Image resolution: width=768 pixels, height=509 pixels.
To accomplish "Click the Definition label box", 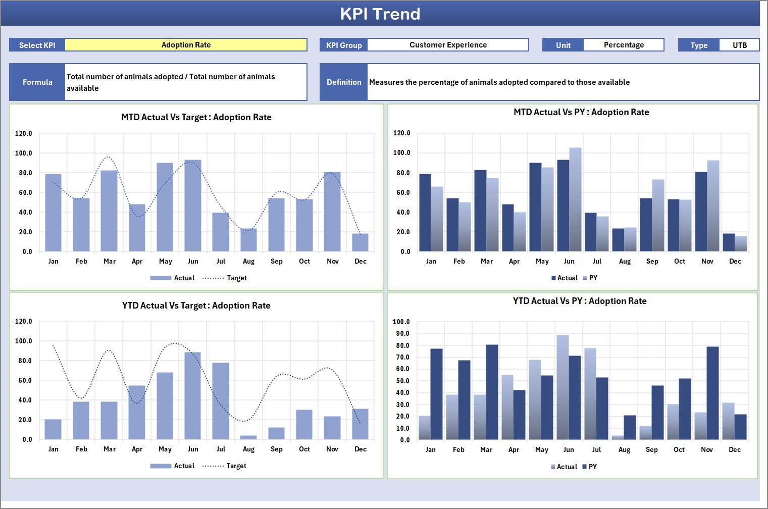I will (344, 82).
